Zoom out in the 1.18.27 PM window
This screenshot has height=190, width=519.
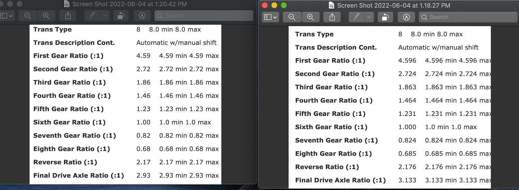[x=292, y=17]
